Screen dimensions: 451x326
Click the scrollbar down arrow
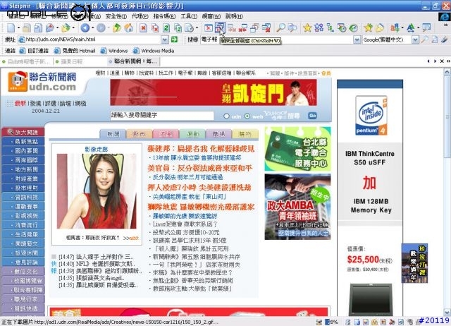[x=447, y=312]
